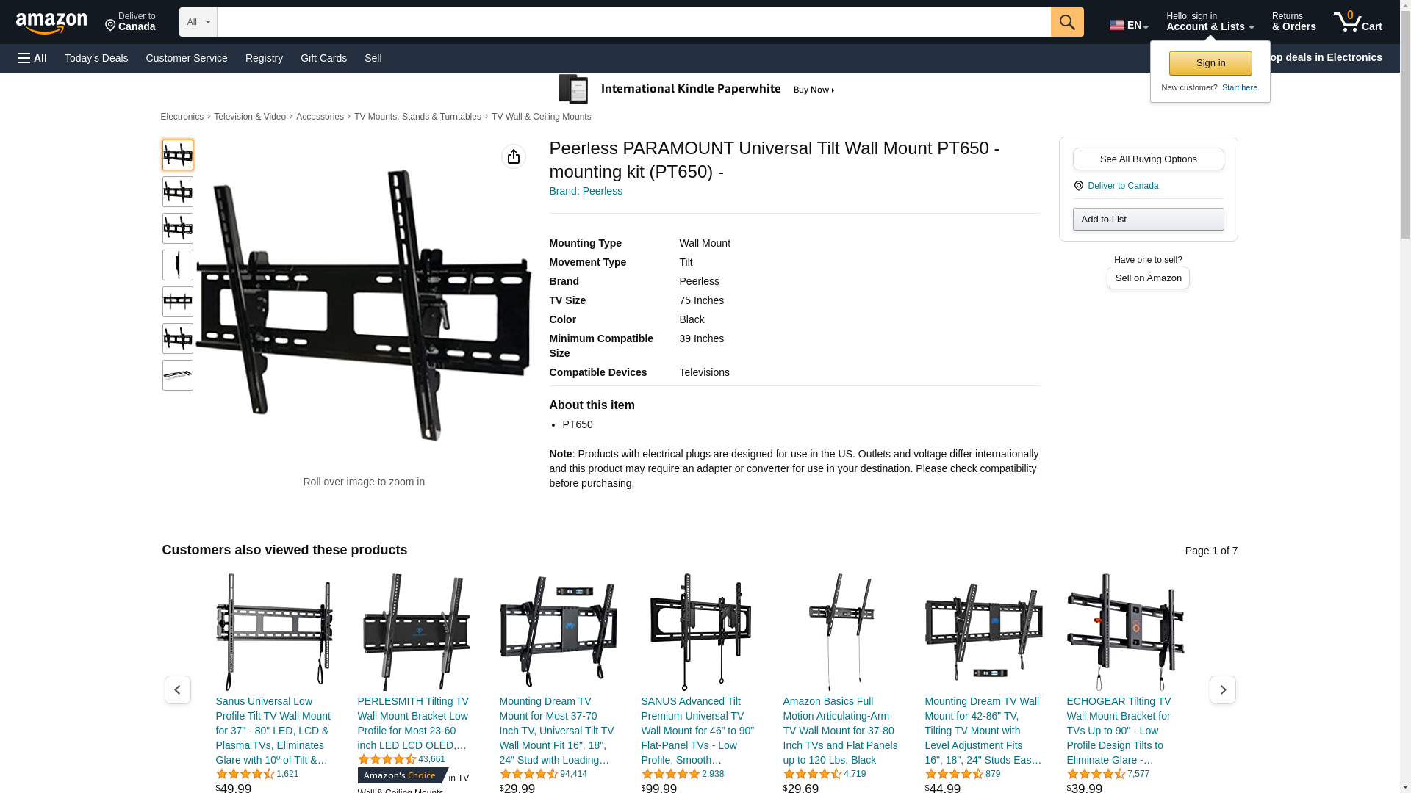Click the yellow Sign in button
The image size is (1411, 793).
pos(1210,63)
